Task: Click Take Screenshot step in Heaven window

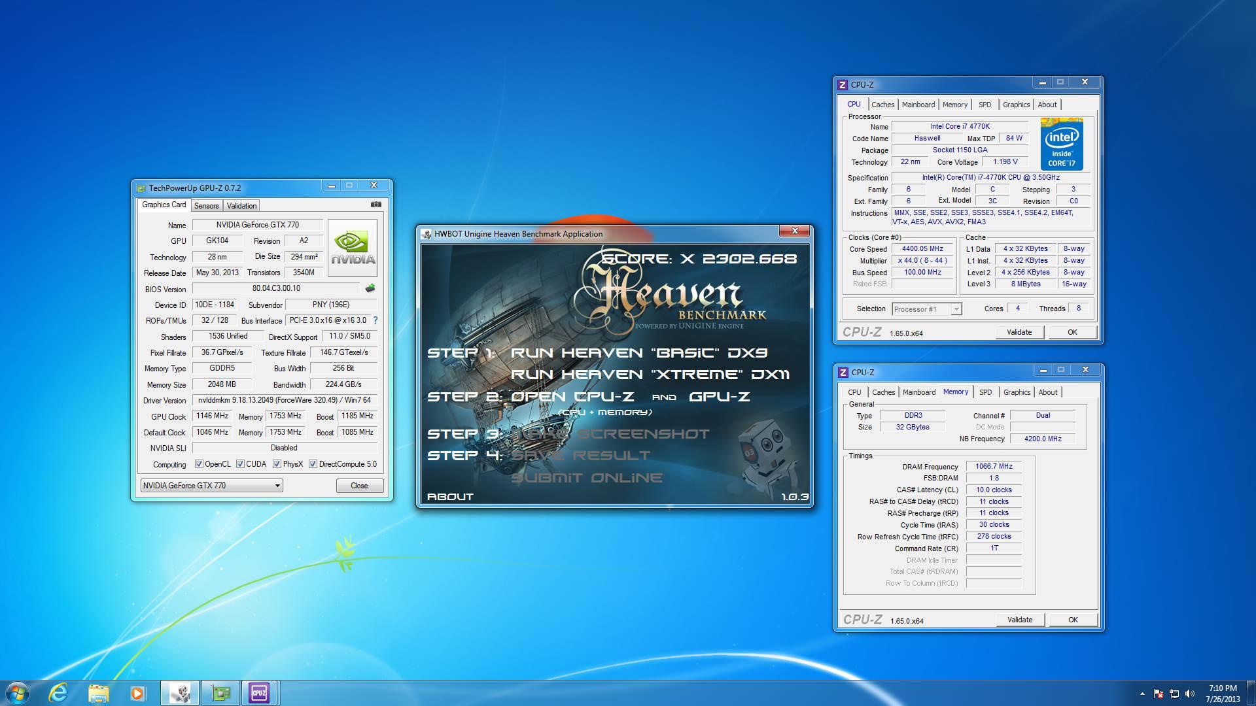Action: [x=610, y=434]
